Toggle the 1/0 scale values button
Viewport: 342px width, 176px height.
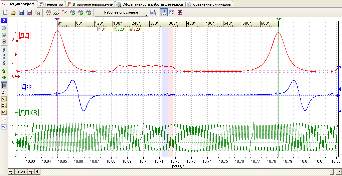[x=4, y=92]
